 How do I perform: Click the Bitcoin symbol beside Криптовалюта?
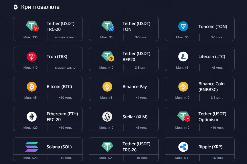click(16, 7)
